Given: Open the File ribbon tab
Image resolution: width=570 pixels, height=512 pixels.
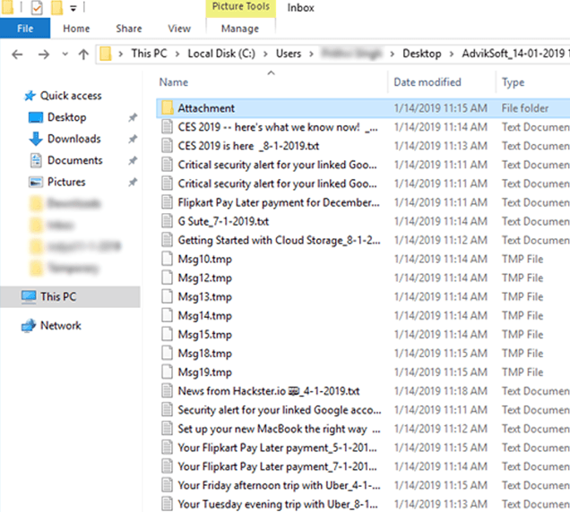Looking at the screenshot, I should (25, 29).
